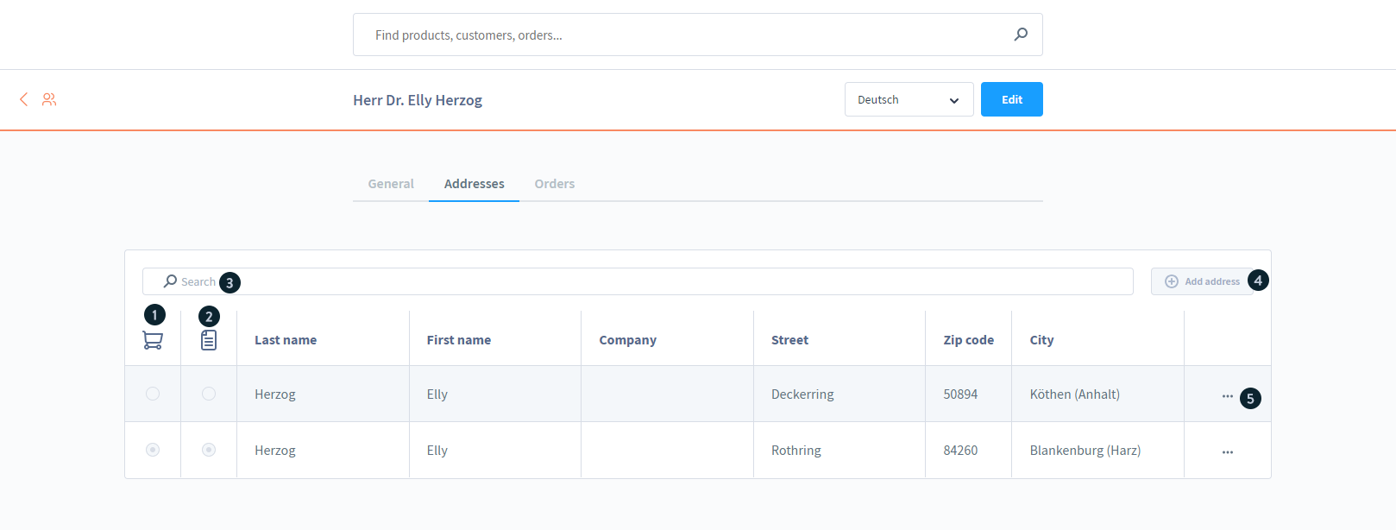Viewport: 1396px width, 530px height.
Task: Switch to the General tab
Action: [391, 184]
